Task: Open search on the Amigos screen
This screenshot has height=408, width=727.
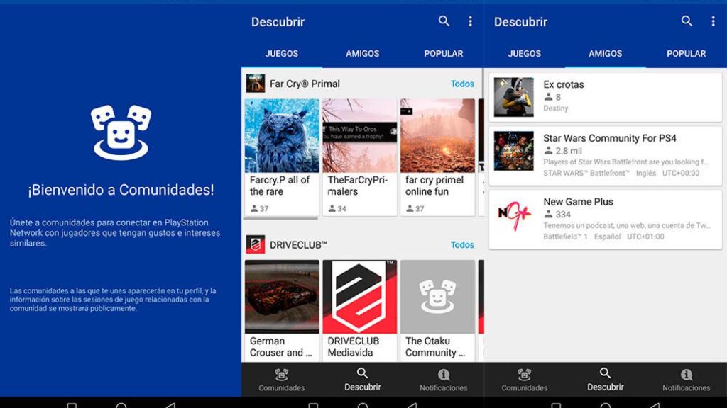Action: (686, 22)
